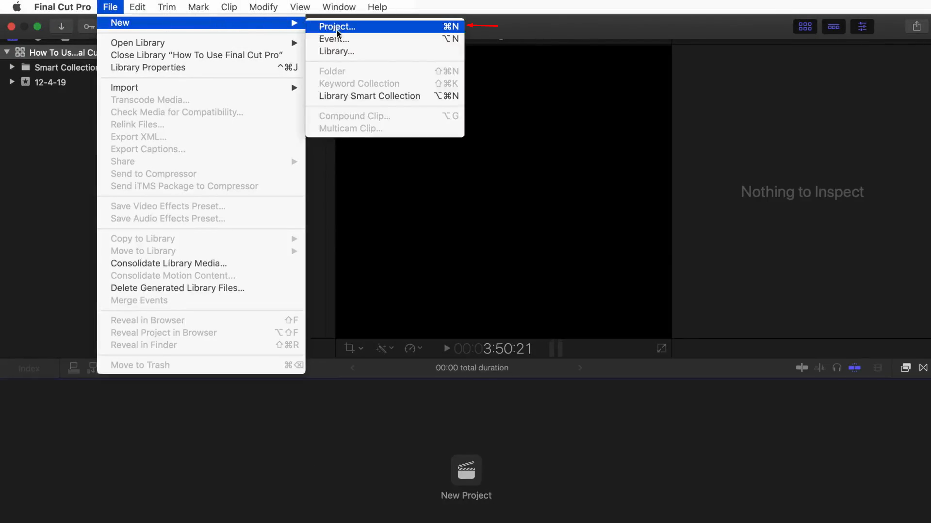Click the Share export icon

(x=916, y=26)
